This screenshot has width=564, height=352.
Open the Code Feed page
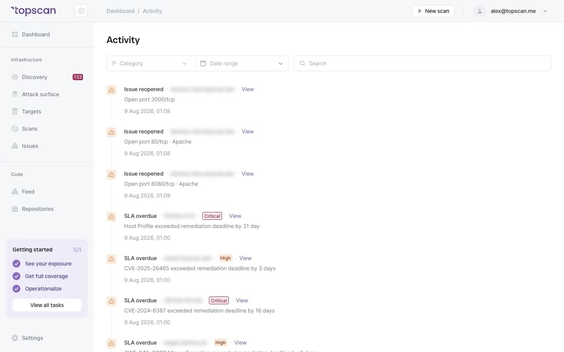[x=47, y=192]
